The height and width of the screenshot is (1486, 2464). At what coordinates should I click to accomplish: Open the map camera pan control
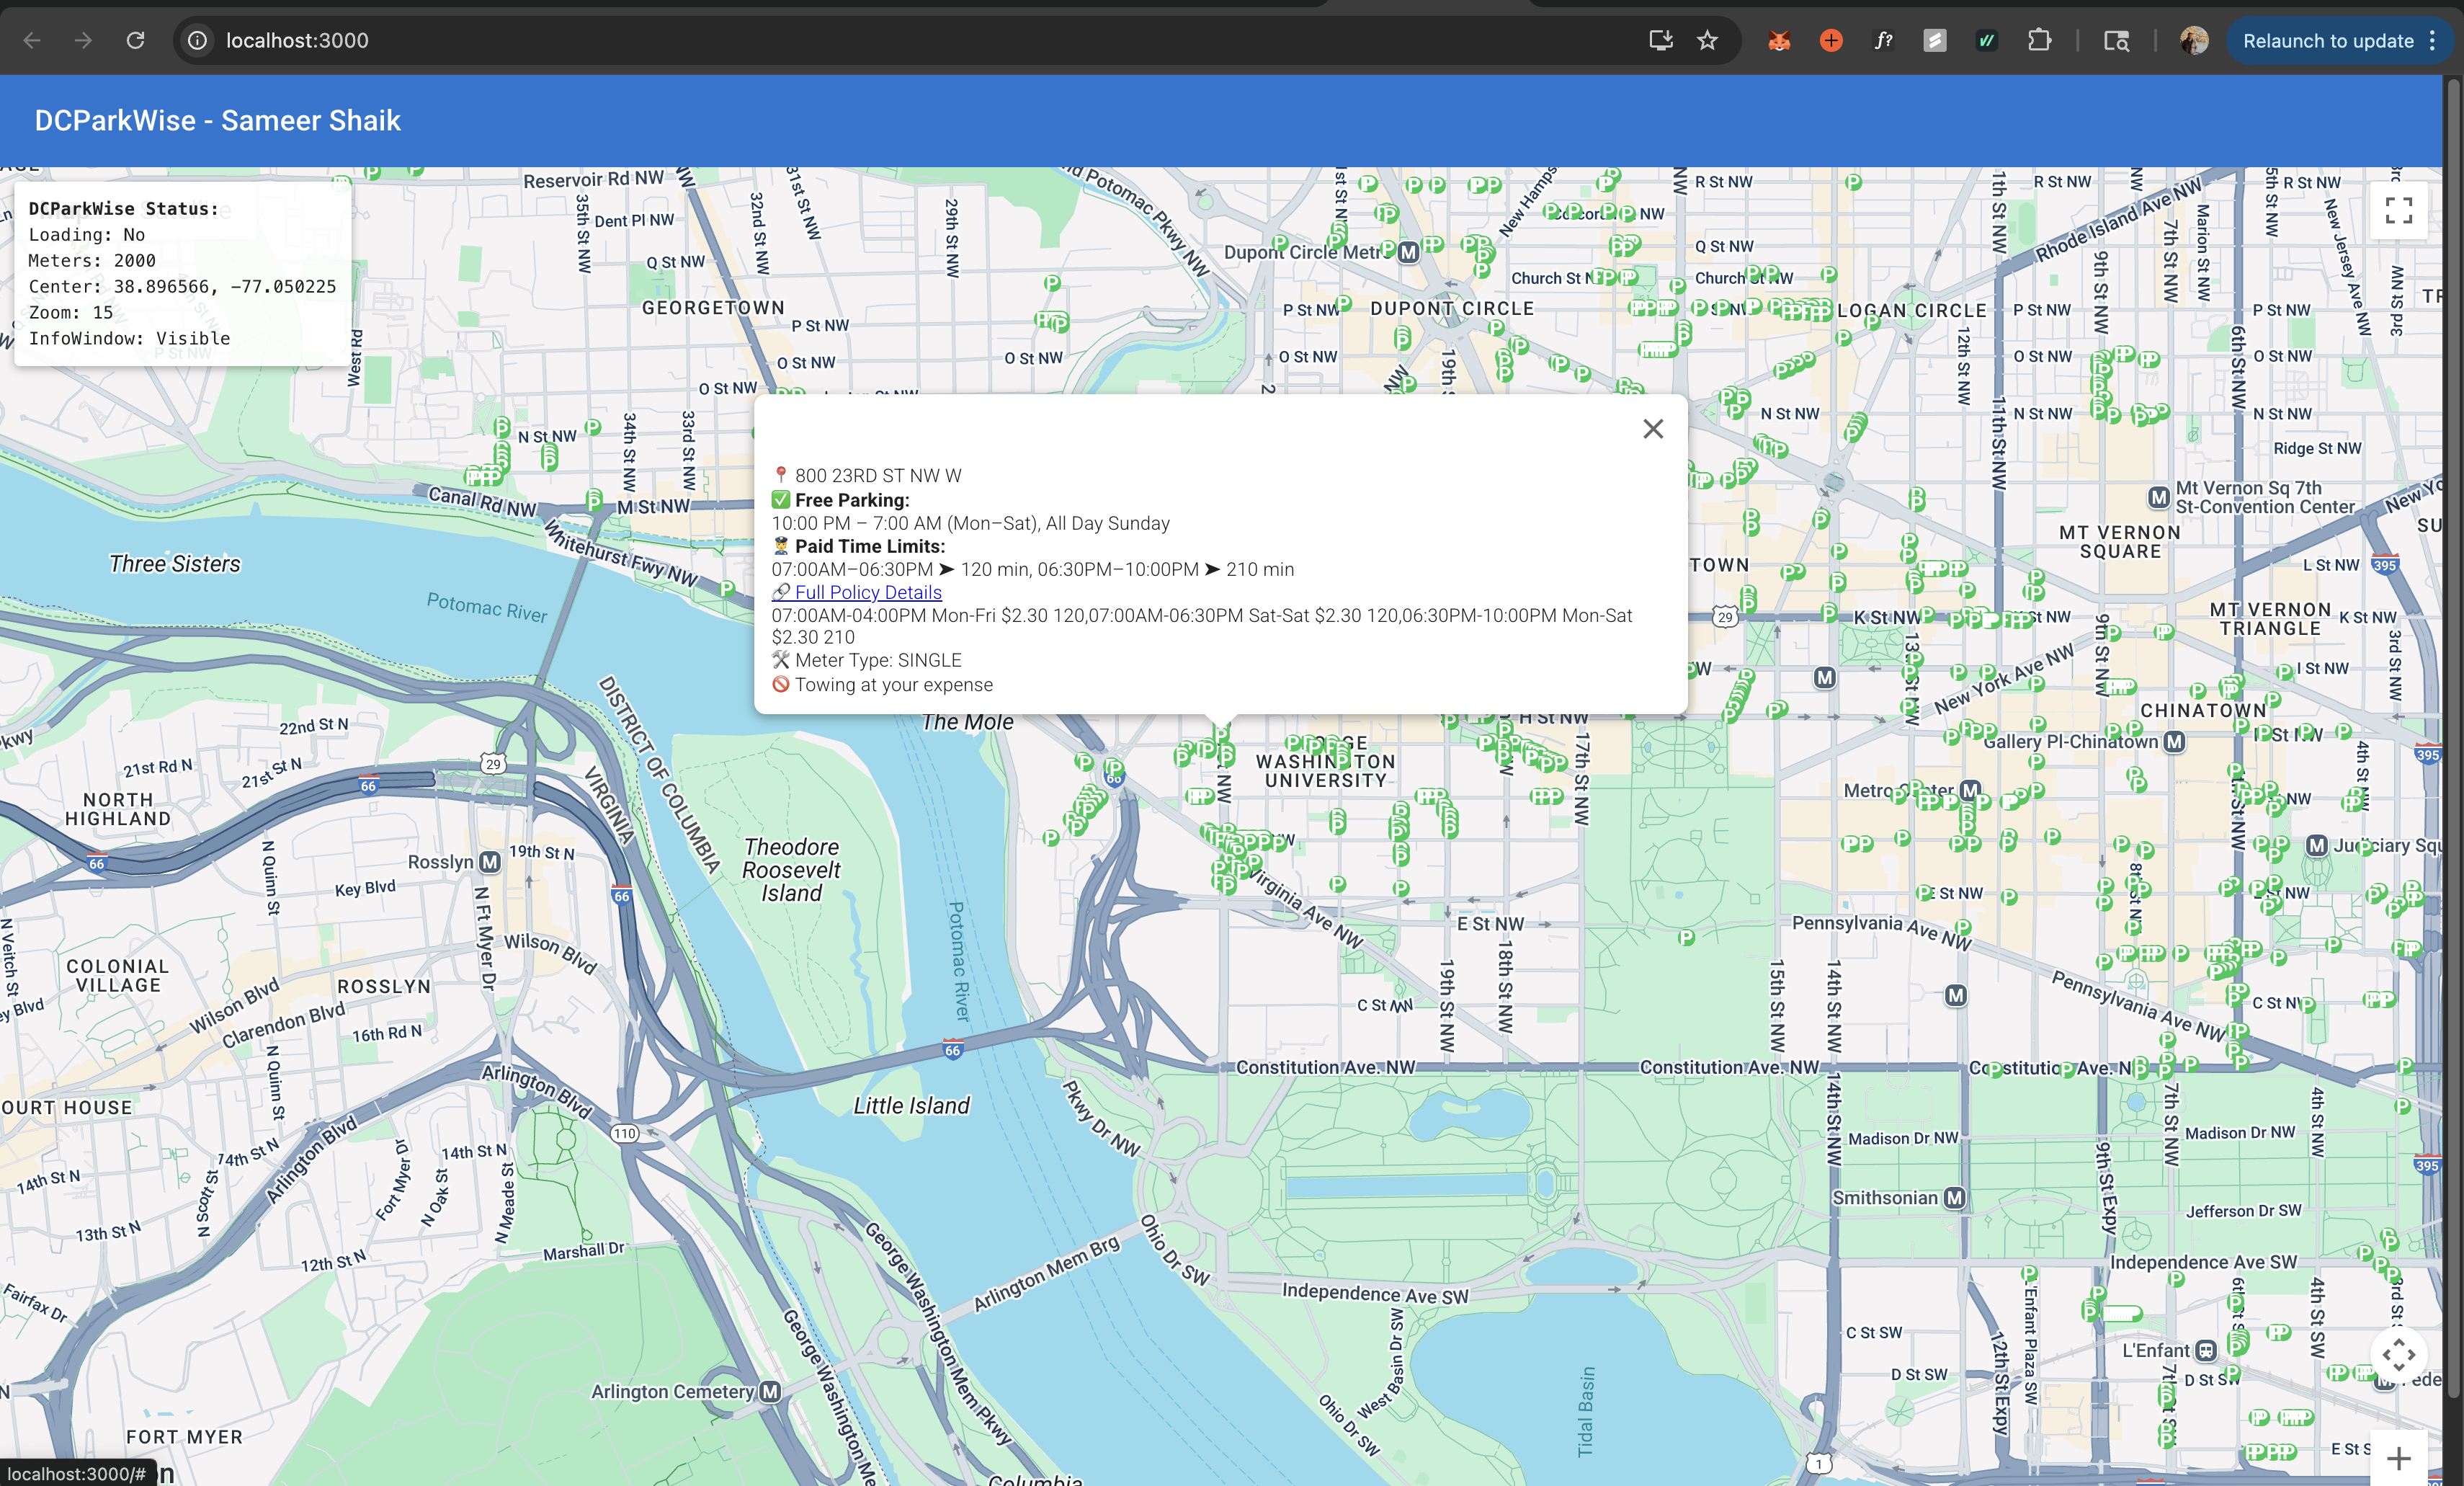point(2398,1355)
